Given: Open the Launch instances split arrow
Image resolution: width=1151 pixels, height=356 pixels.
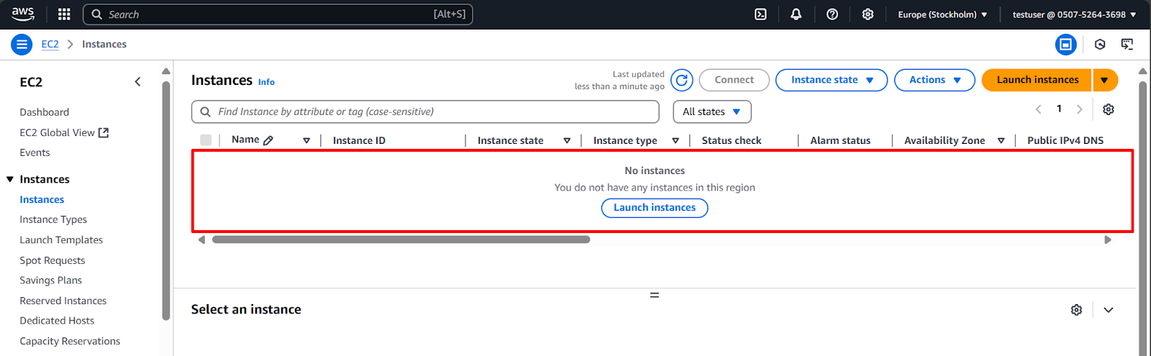Looking at the screenshot, I should click(1105, 80).
